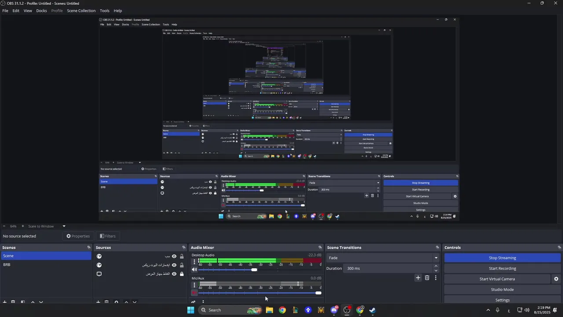The width and height of the screenshot is (563, 317).
Task: Open virtual camera settings gear icon
Action: tap(556, 279)
